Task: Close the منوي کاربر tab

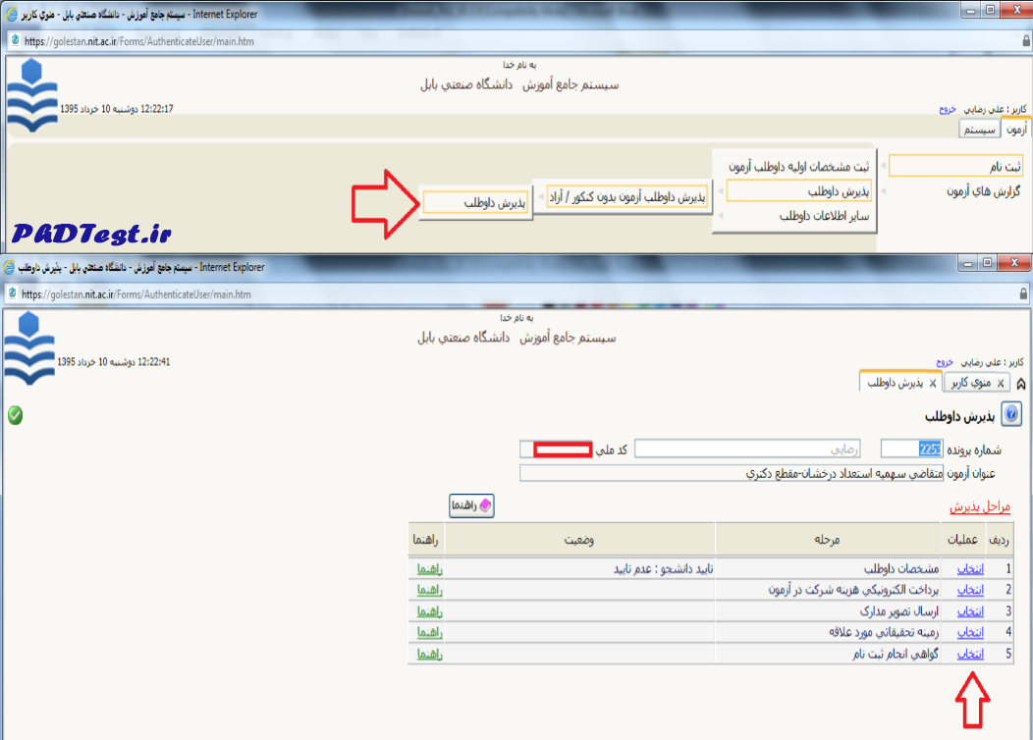Action: (x=1001, y=383)
